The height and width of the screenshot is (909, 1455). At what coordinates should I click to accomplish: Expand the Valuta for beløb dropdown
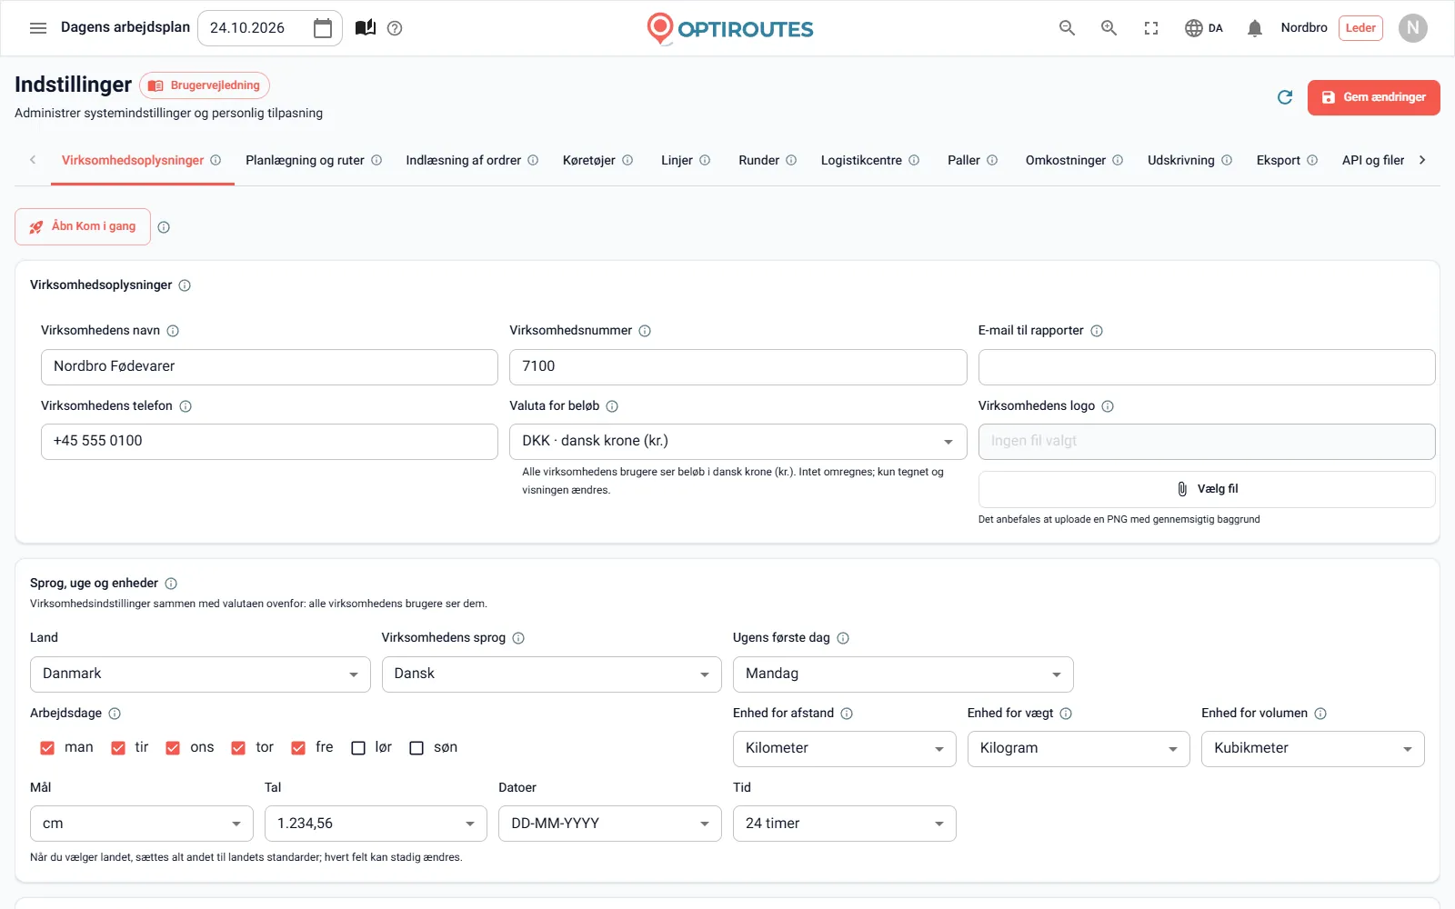(x=738, y=442)
